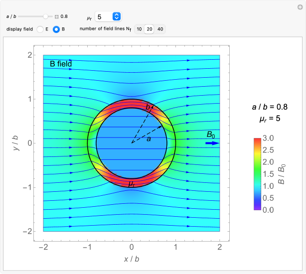Click the blue B0 arrow icon
Screen dimensions: 306x274
pos(212,143)
